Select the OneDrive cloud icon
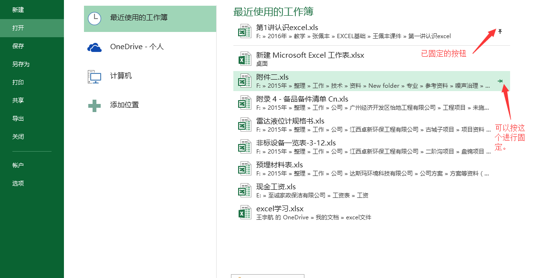 point(95,47)
